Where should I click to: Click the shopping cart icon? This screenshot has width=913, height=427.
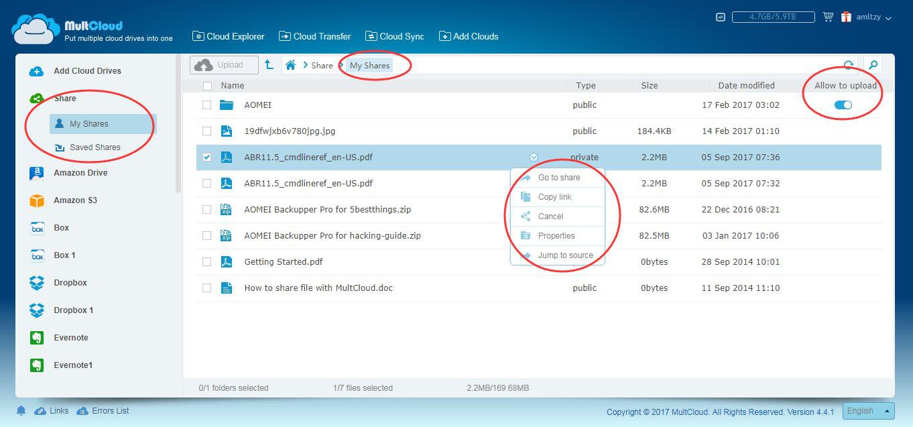pyautogui.click(x=828, y=17)
